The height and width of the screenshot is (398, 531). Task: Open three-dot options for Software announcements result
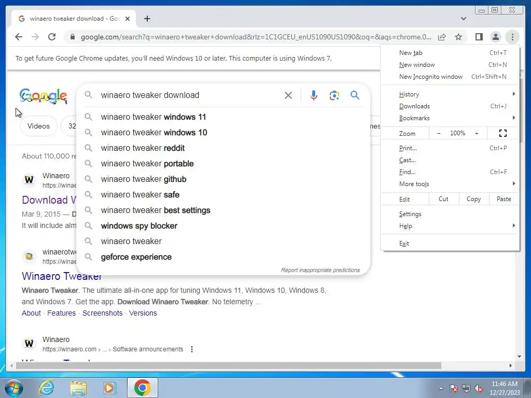[x=192, y=349]
